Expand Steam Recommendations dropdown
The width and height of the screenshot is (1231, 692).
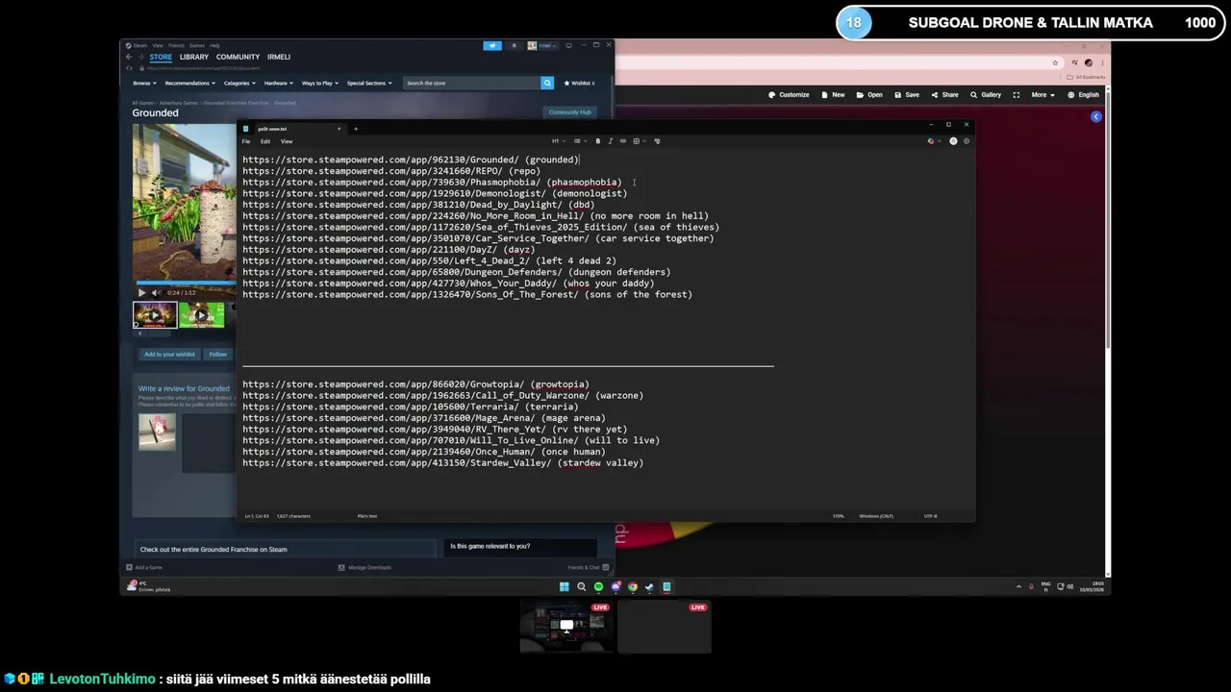189,83
